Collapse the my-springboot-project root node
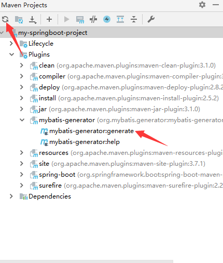Image resolution: width=223 pixels, height=263 pixels. [2, 32]
